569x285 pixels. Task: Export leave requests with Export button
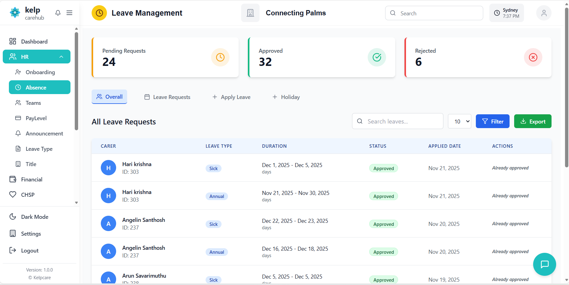tap(532, 121)
